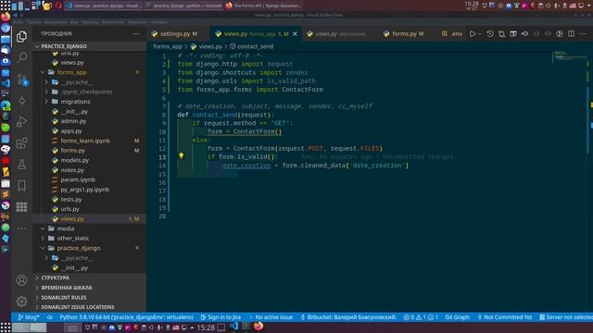This screenshot has width=593, height=333.
Task: Click Not Committed Yet in status bar
Action: (504, 317)
